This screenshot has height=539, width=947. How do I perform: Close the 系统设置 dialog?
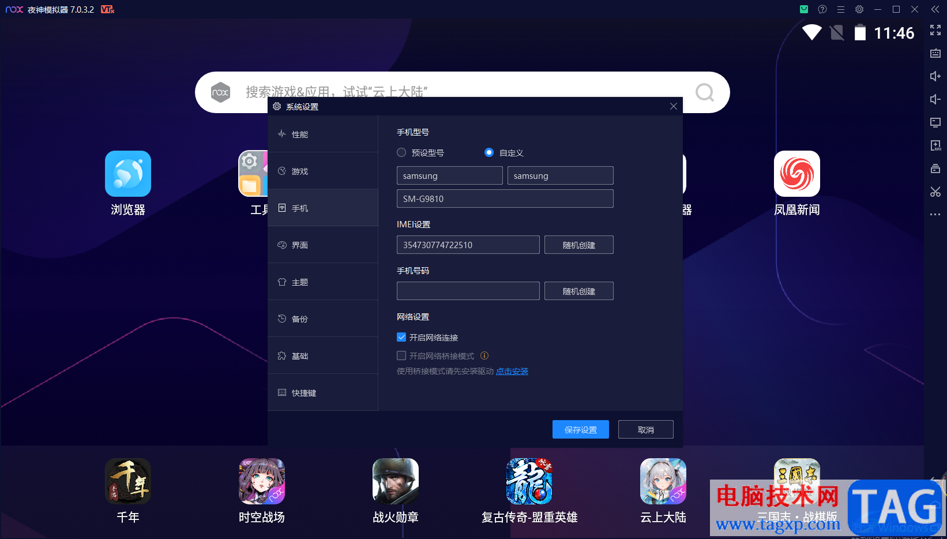674,106
